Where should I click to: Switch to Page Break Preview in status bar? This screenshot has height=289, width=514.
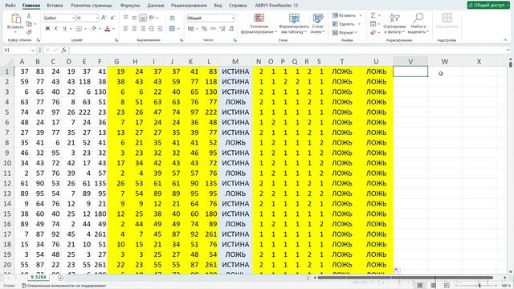pyautogui.click(x=447, y=286)
